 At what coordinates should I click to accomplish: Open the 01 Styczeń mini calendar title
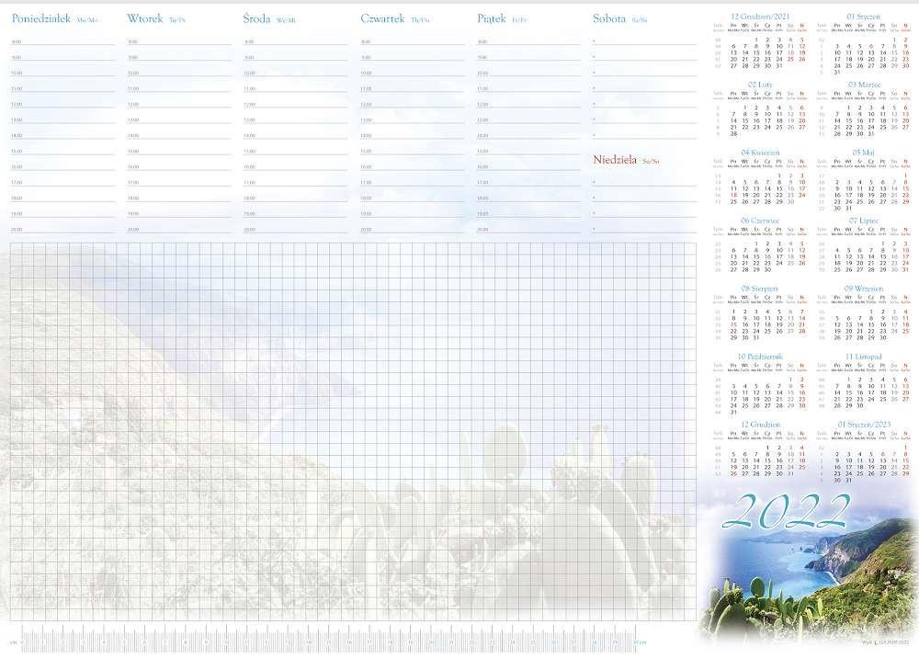[x=864, y=16]
